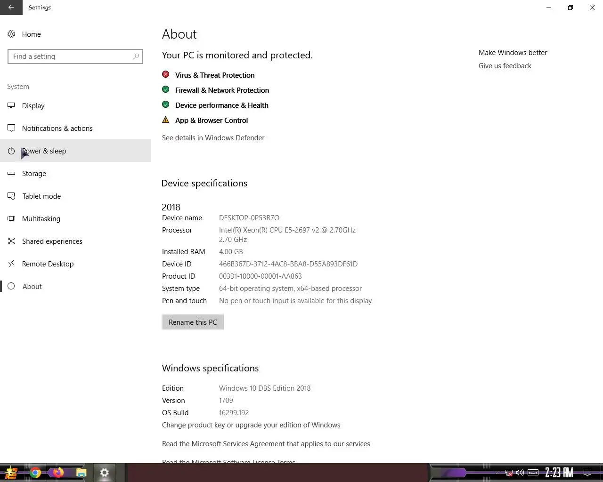The image size is (603, 482).
Task: Click the Shared experiences icon
Action: click(x=11, y=241)
